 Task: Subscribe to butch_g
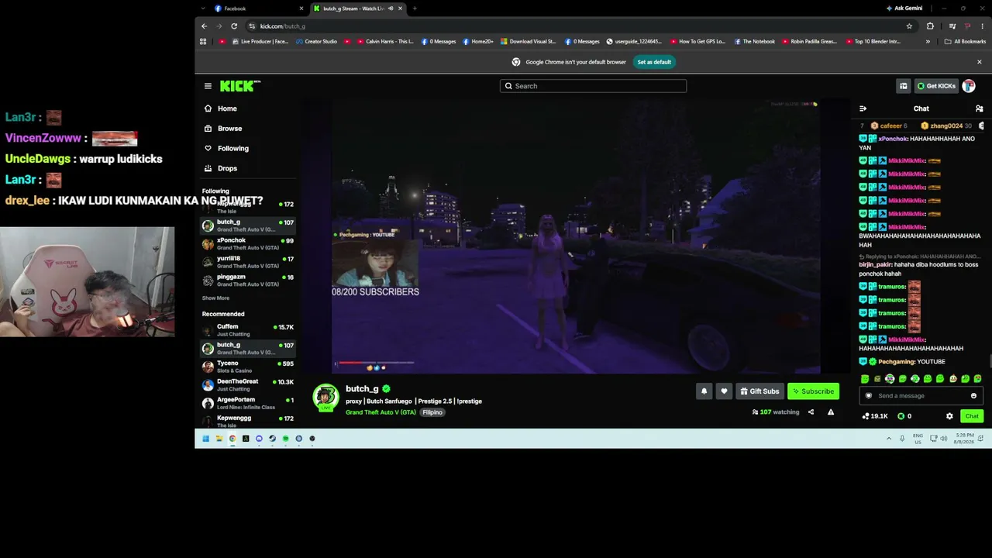[813, 391]
